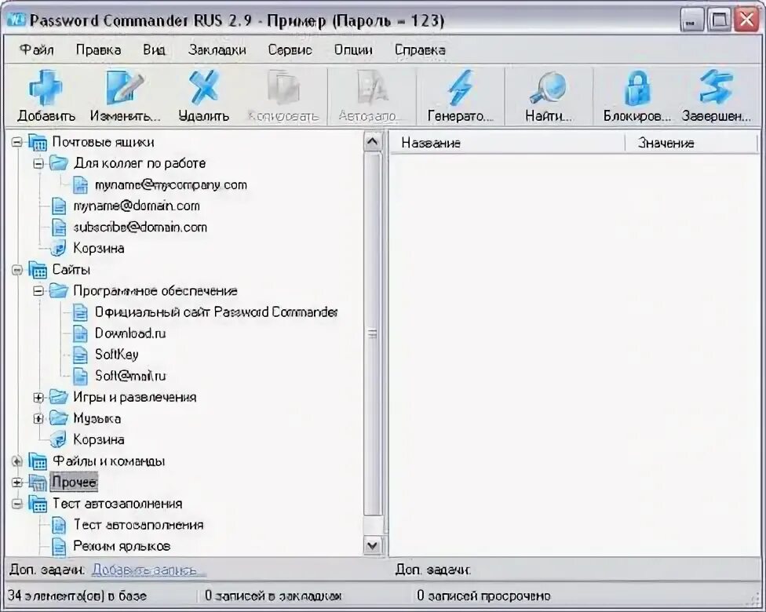Click the Завершение toolbar icon
766x612 pixels.
pyautogui.click(x=716, y=87)
